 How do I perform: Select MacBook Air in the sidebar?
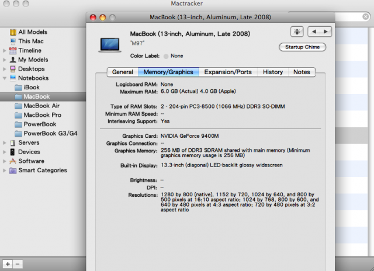[41, 106]
